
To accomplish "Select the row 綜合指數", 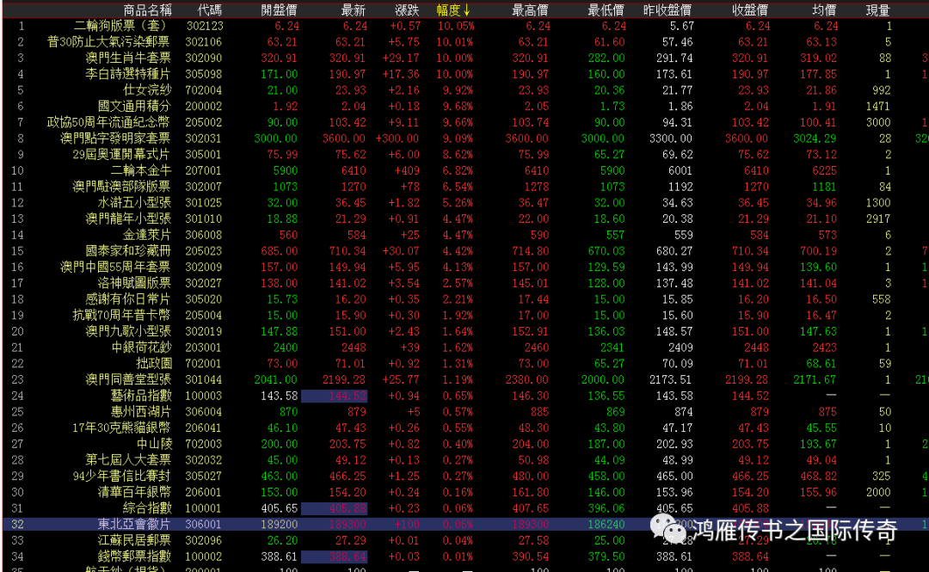I will pyautogui.click(x=465, y=508).
